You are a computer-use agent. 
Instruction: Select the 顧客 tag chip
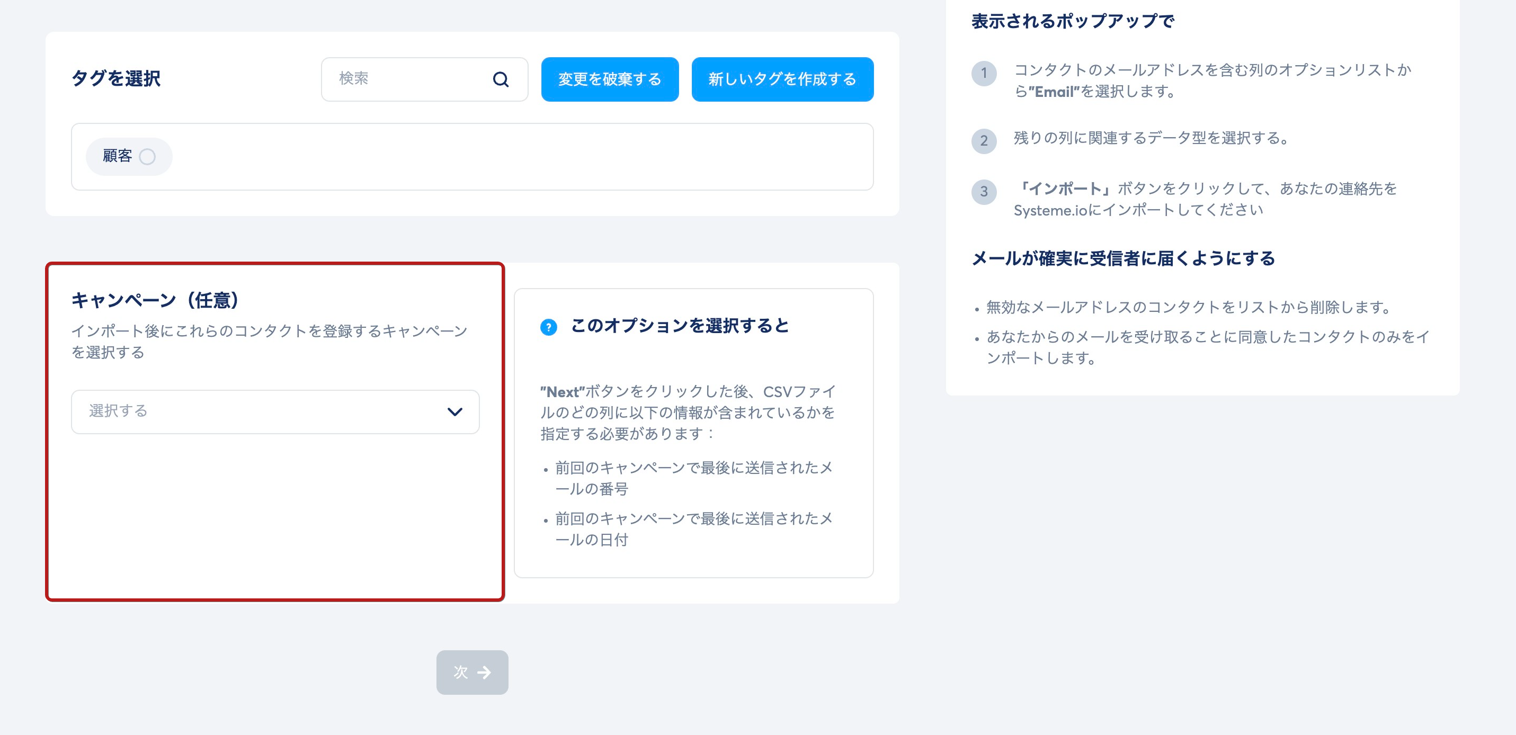tap(118, 157)
